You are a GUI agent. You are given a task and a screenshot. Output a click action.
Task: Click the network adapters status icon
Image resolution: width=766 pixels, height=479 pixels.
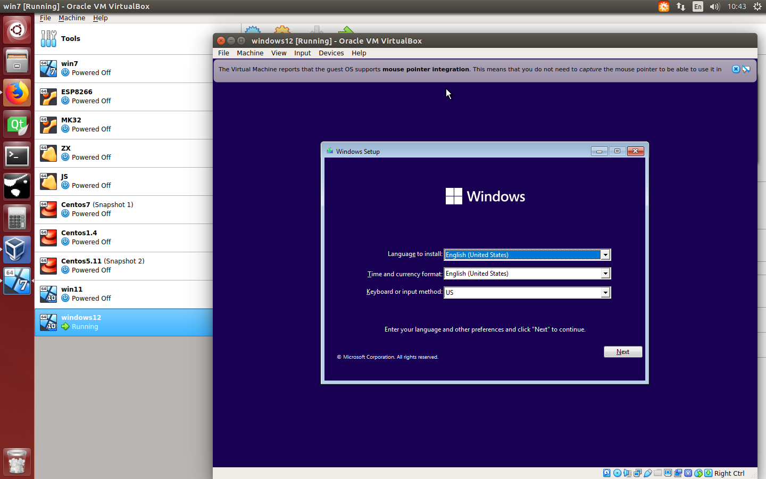637,473
